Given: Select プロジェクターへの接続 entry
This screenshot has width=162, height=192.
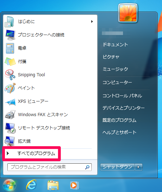Looking at the screenshot, I should click(41, 35).
